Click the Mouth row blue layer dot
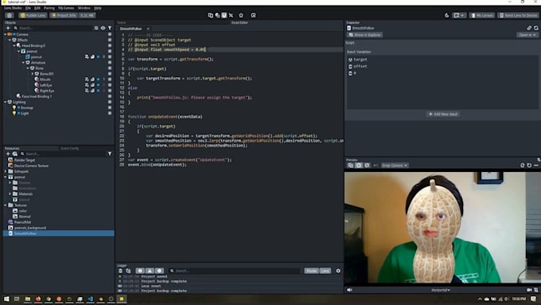 (x=99, y=80)
